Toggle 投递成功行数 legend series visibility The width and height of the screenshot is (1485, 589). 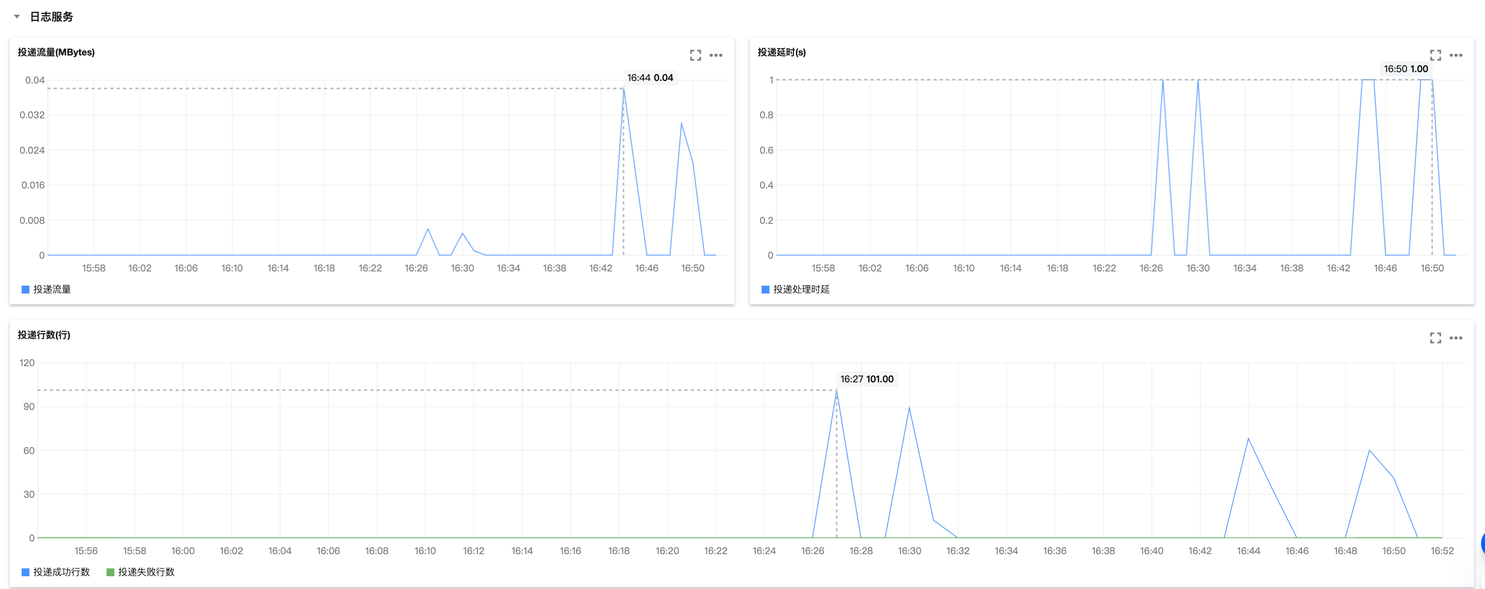point(61,572)
